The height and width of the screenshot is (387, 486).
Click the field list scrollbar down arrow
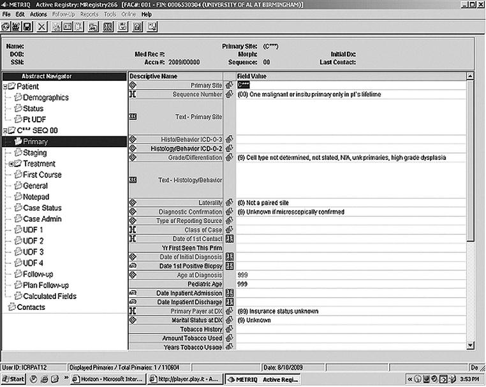pos(470,346)
